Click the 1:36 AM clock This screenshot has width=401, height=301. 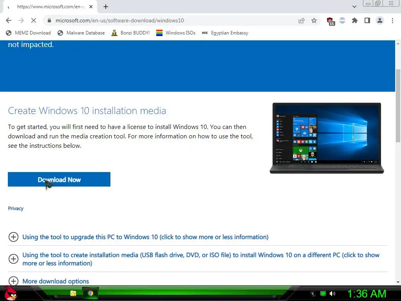(x=367, y=294)
